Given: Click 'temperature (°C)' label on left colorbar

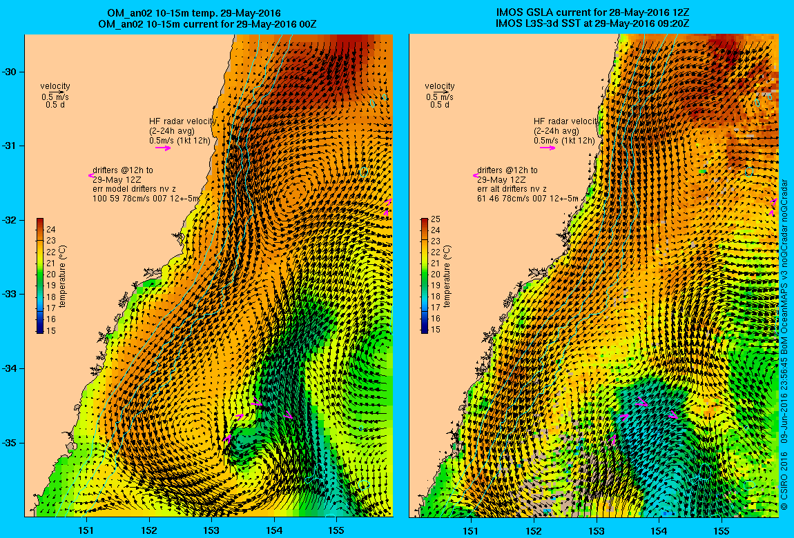Looking at the screenshot, I should point(62,276).
